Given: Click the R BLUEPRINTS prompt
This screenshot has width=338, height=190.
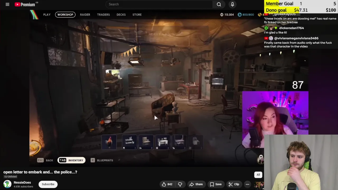Looking at the screenshot, I should [102, 160].
